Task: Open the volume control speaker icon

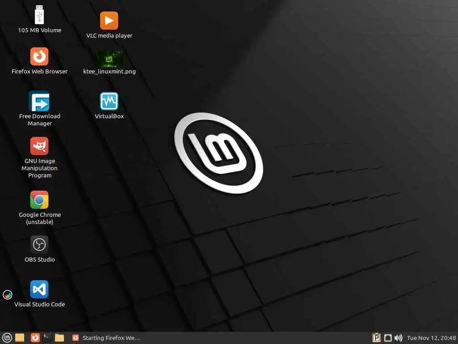Action: pyautogui.click(x=399, y=338)
